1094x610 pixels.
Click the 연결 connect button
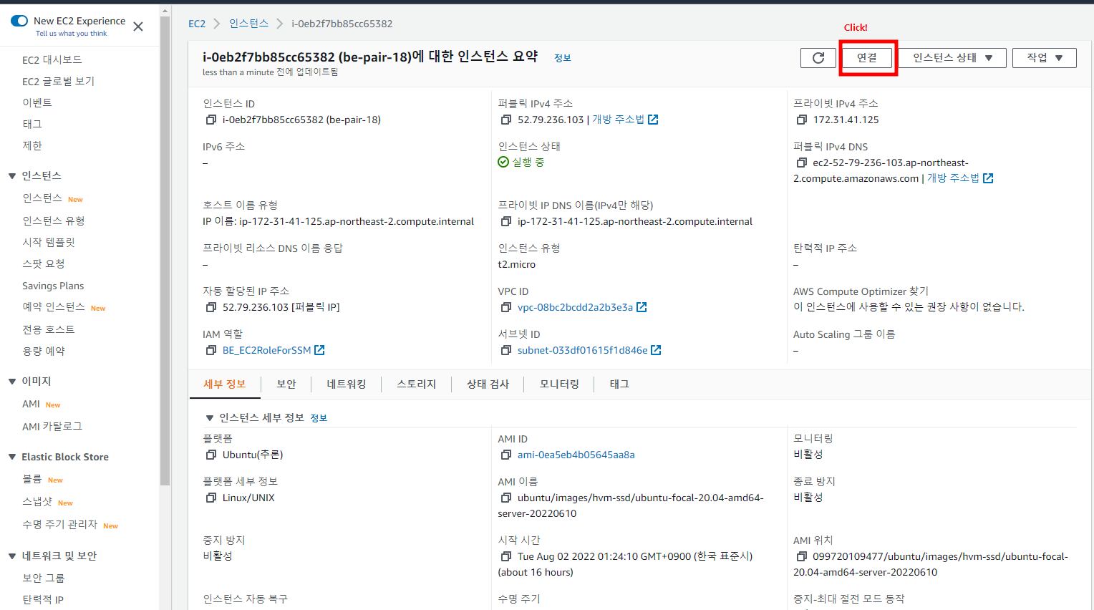(867, 58)
